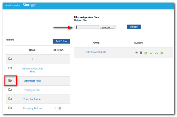Open the Company Policies folder link

32,108
